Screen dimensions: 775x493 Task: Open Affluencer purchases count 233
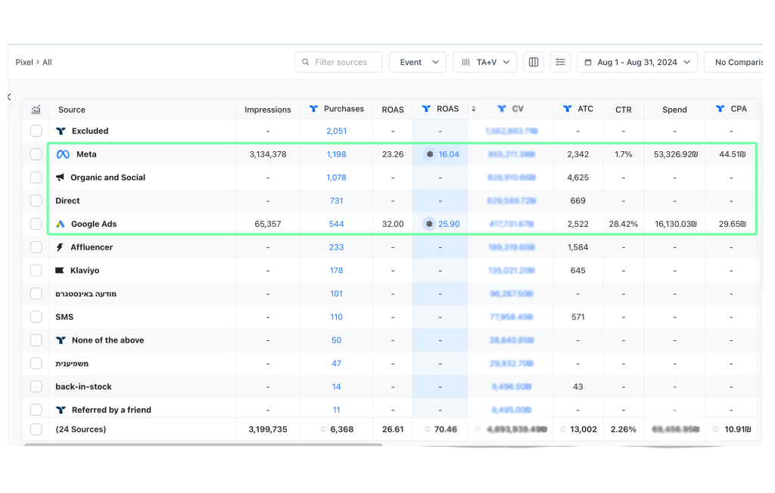(336, 247)
